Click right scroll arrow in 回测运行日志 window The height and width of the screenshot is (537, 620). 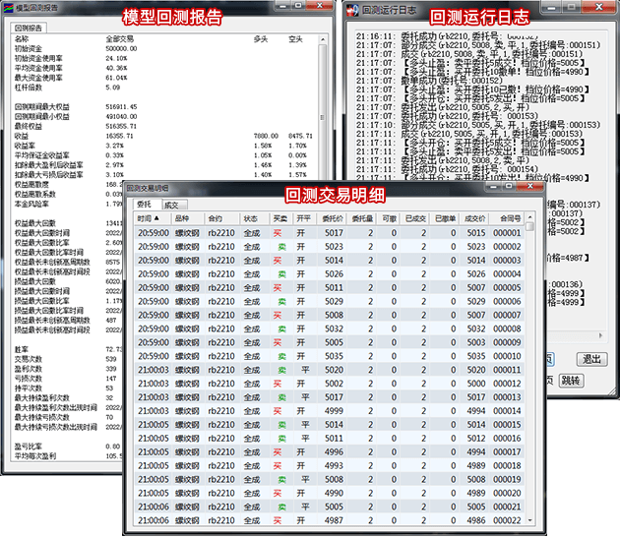[600, 335]
